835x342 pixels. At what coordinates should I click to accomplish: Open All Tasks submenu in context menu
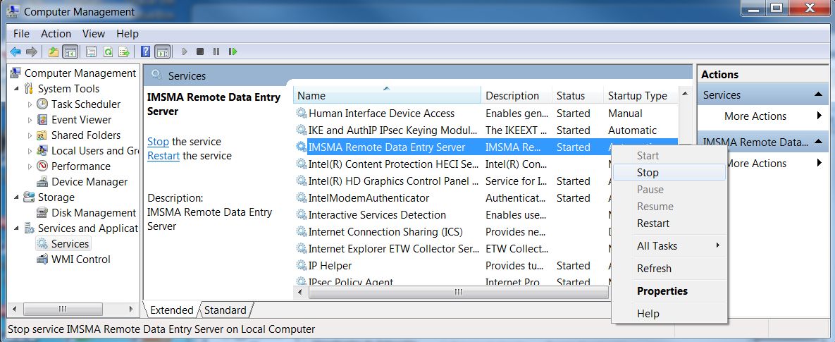(x=657, y=246)
